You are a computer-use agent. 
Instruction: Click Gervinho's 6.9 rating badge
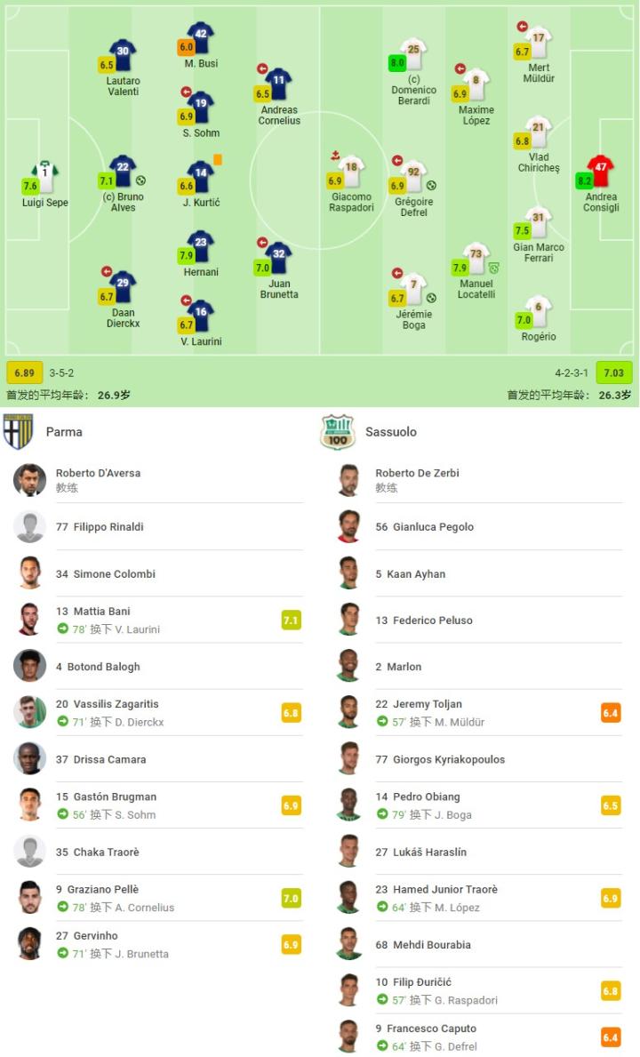[x=291, y=945]
